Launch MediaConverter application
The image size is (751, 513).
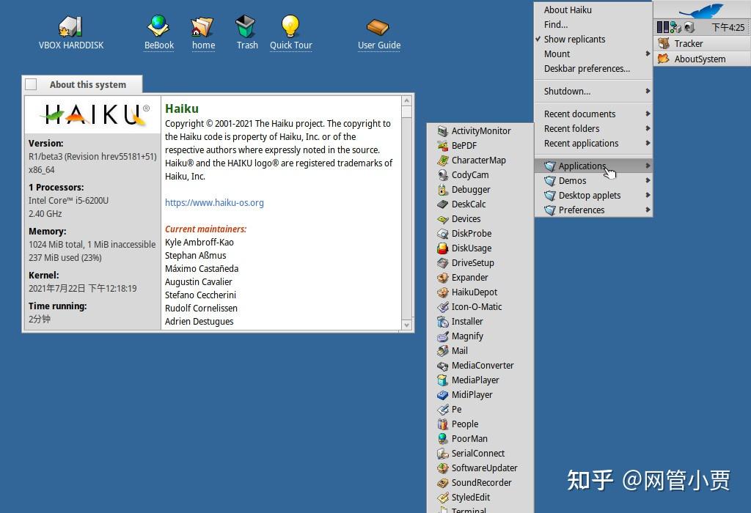pos(480,366)
